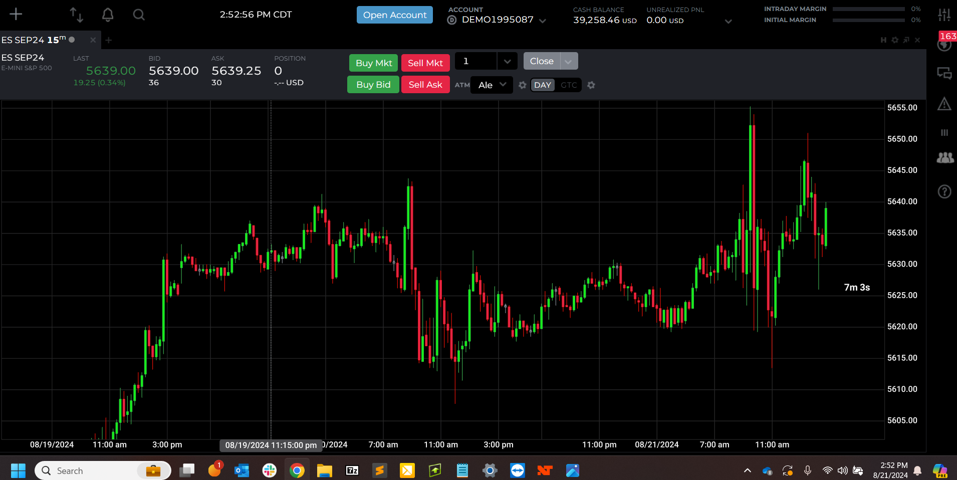Viewport: 957px width, 480px height.
Task: Open volume control in system tray
Action: pos(843,470)
